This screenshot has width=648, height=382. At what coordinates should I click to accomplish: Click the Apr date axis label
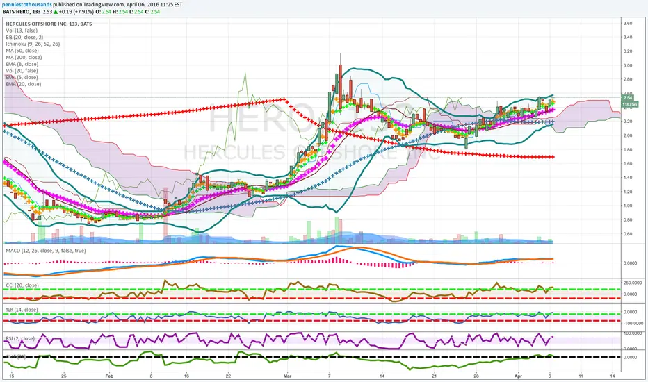coord(518,376)
